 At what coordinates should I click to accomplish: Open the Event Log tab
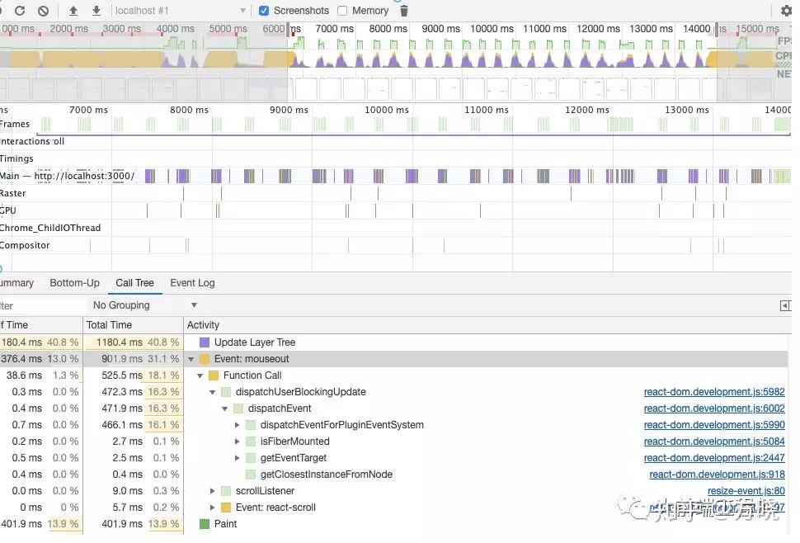coord(192,283)
